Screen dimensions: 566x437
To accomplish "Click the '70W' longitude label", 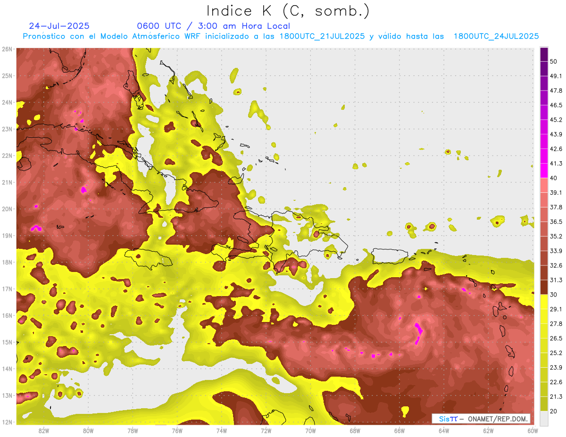I will (x=310, y=430).
